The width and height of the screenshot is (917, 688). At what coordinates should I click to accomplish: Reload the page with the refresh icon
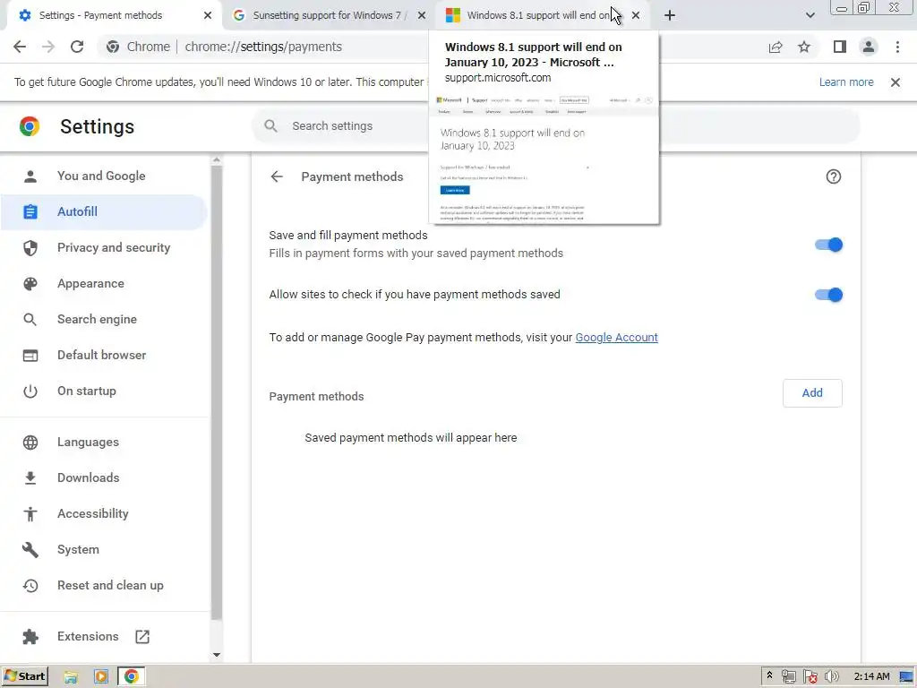77,47
